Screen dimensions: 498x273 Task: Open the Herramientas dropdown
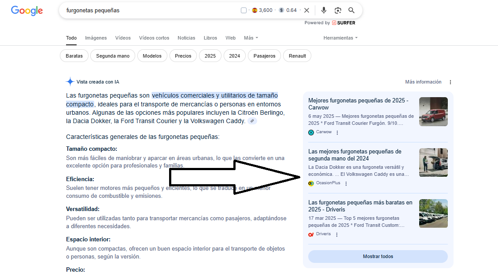point(340,38)
